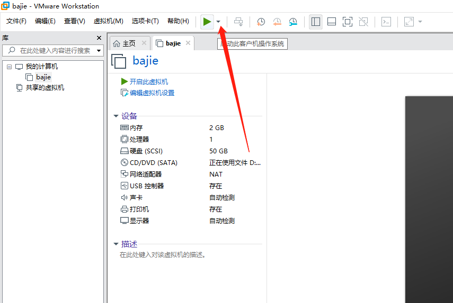Screen dimensions: 453x303
Task: Click the green power-on play button in toolbar
Action: pos(207,22)
